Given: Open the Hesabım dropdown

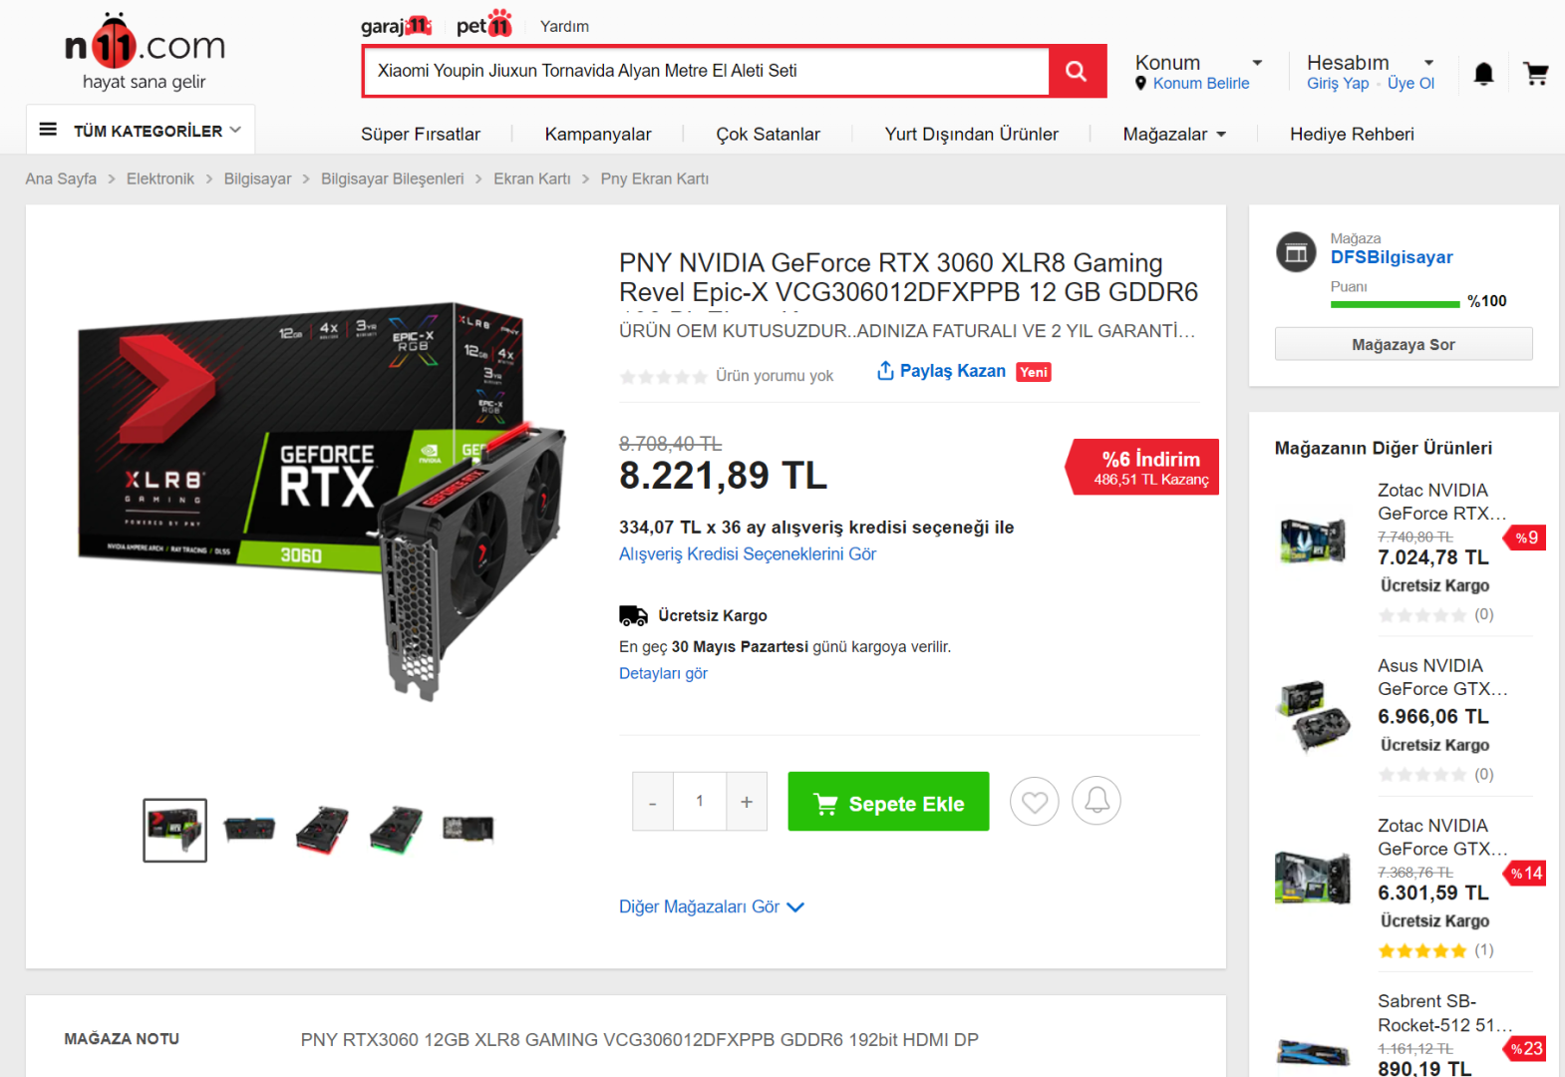Looking at the screenshot, I should [x=1371, y=63].
